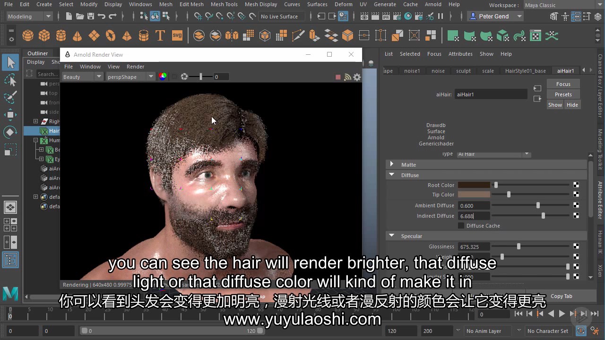Viewport: 605px width, 340px height.
Task: Create a polygon cone from the shelf
Action: point(77,36)
